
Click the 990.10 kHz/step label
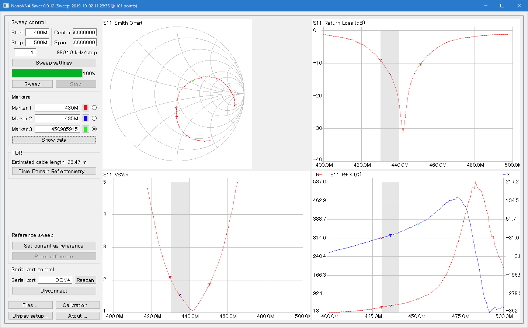click(x=77, y=52)
